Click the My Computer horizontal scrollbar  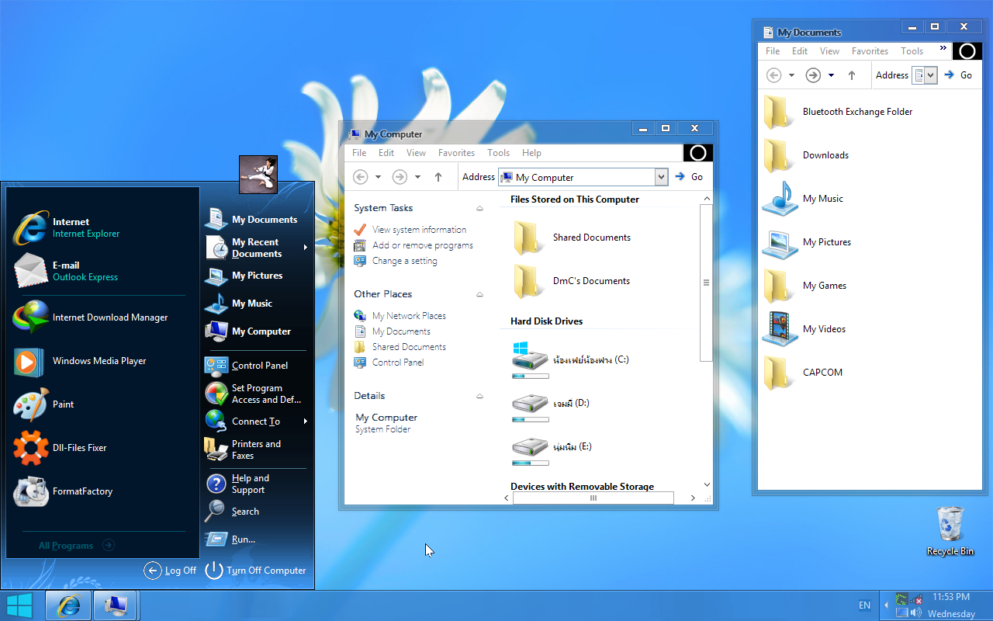(593, 498)
